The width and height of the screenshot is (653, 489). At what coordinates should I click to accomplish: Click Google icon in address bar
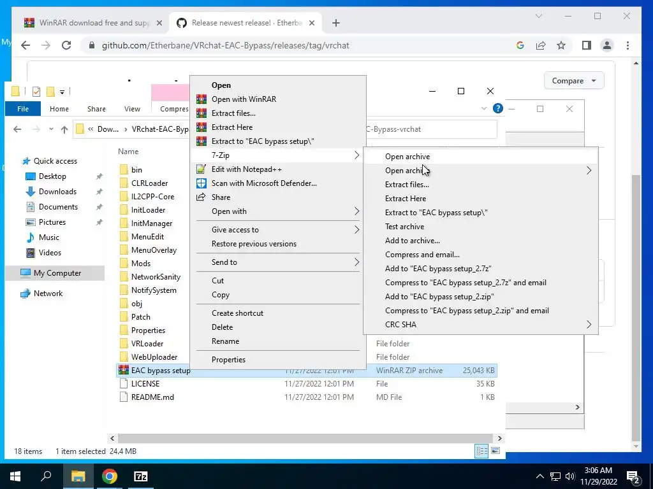(520, 45)
